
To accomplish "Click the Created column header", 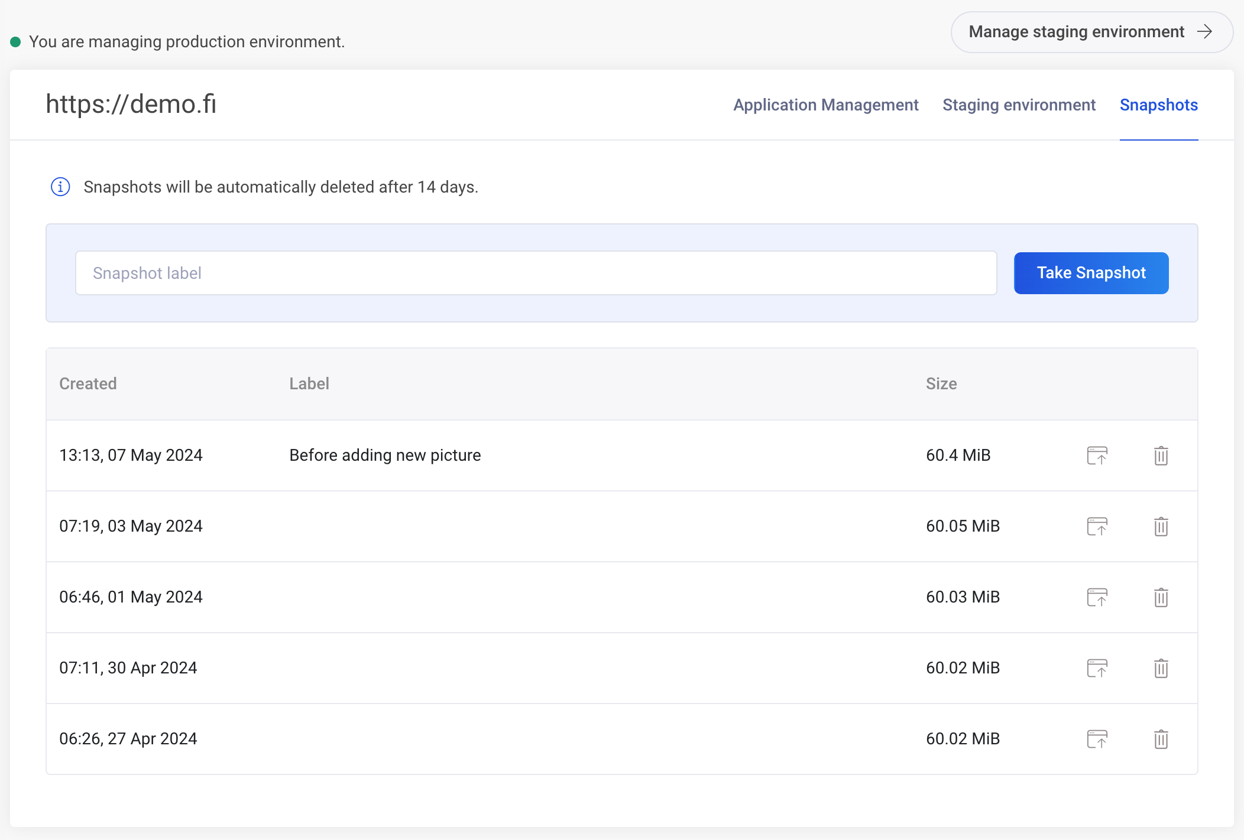I will 88,384.
